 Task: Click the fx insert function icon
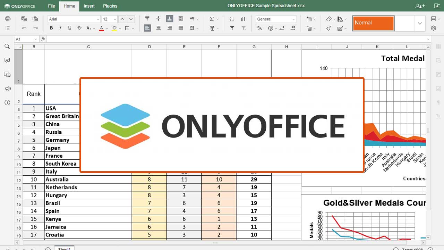click(x=43, y=39)
